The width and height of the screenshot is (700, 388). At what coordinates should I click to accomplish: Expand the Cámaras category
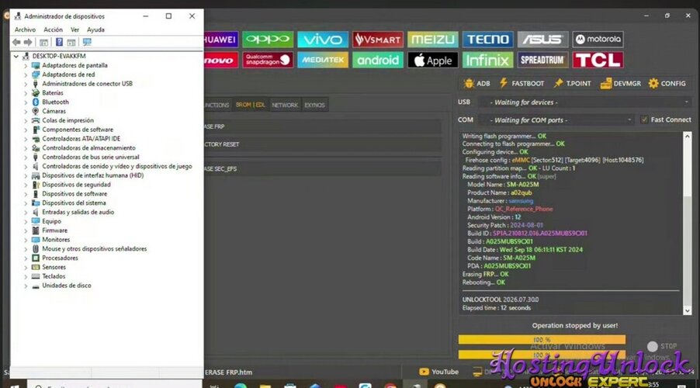click(26, 111)
